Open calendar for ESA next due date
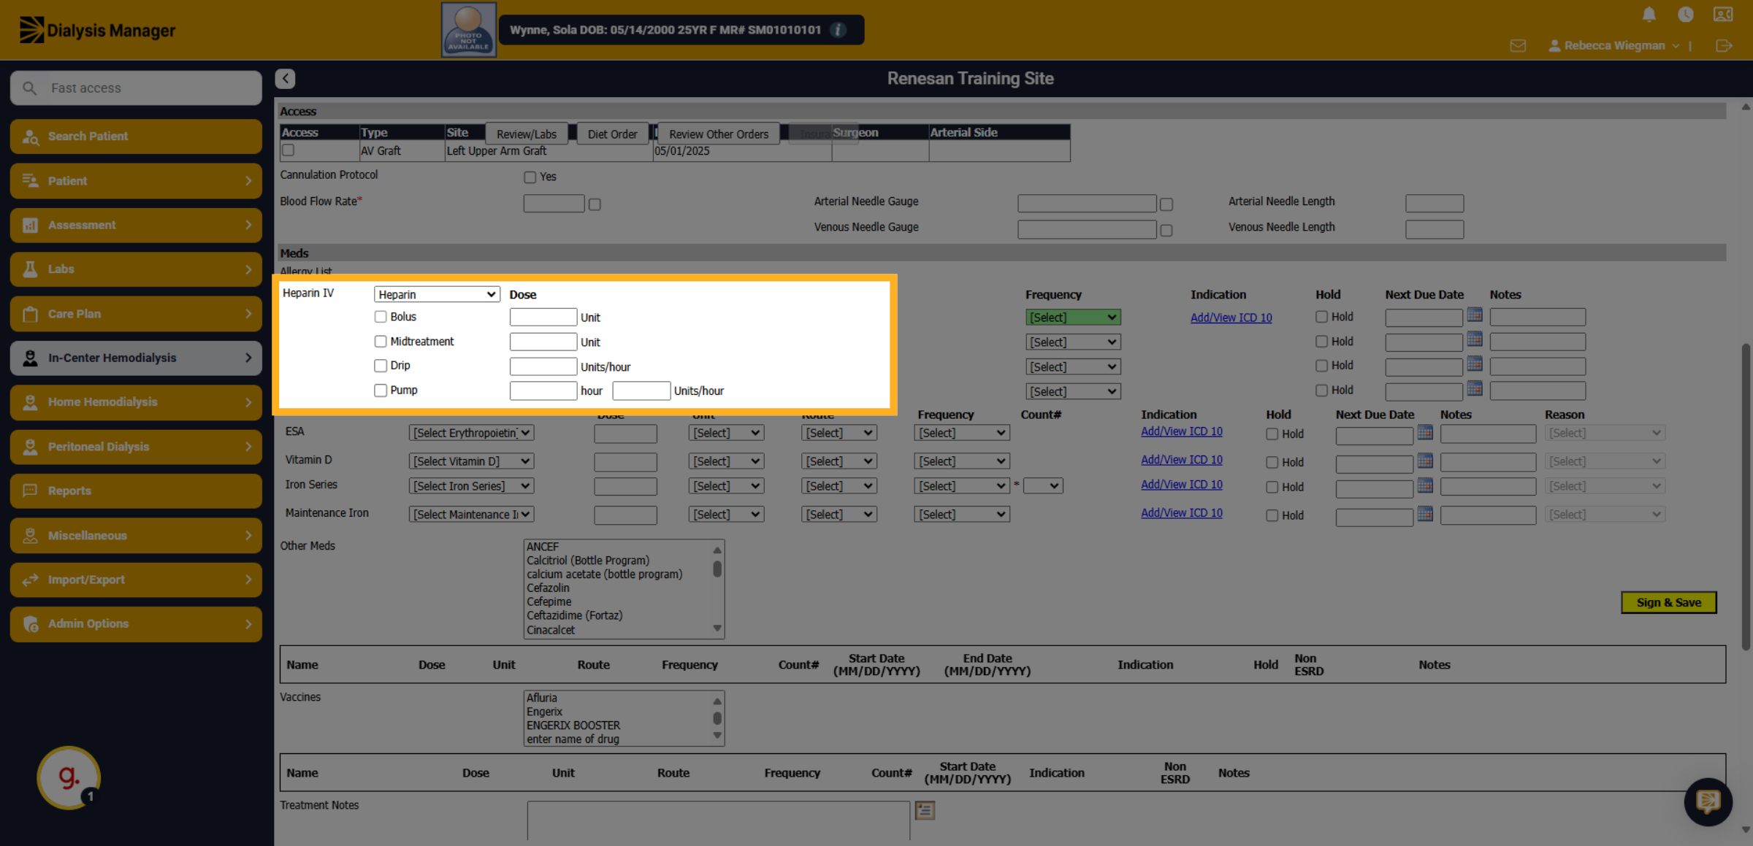Screen dimensions: 1753x846 (x=1425, y=432)
